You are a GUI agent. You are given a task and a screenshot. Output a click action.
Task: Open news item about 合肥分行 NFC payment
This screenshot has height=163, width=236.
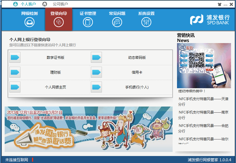tap(203, 128)
